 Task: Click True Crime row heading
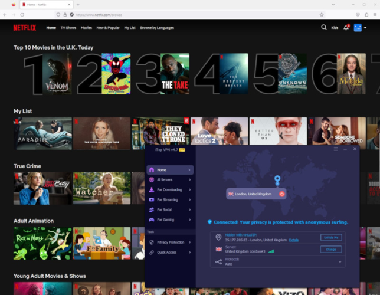[27, 166]
